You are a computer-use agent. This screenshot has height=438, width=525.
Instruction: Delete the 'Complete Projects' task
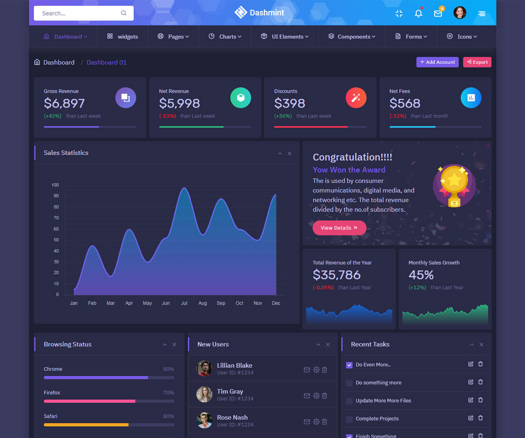[480, 418]
